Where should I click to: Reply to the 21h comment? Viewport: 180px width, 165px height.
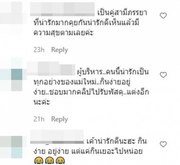click(60, 119)
